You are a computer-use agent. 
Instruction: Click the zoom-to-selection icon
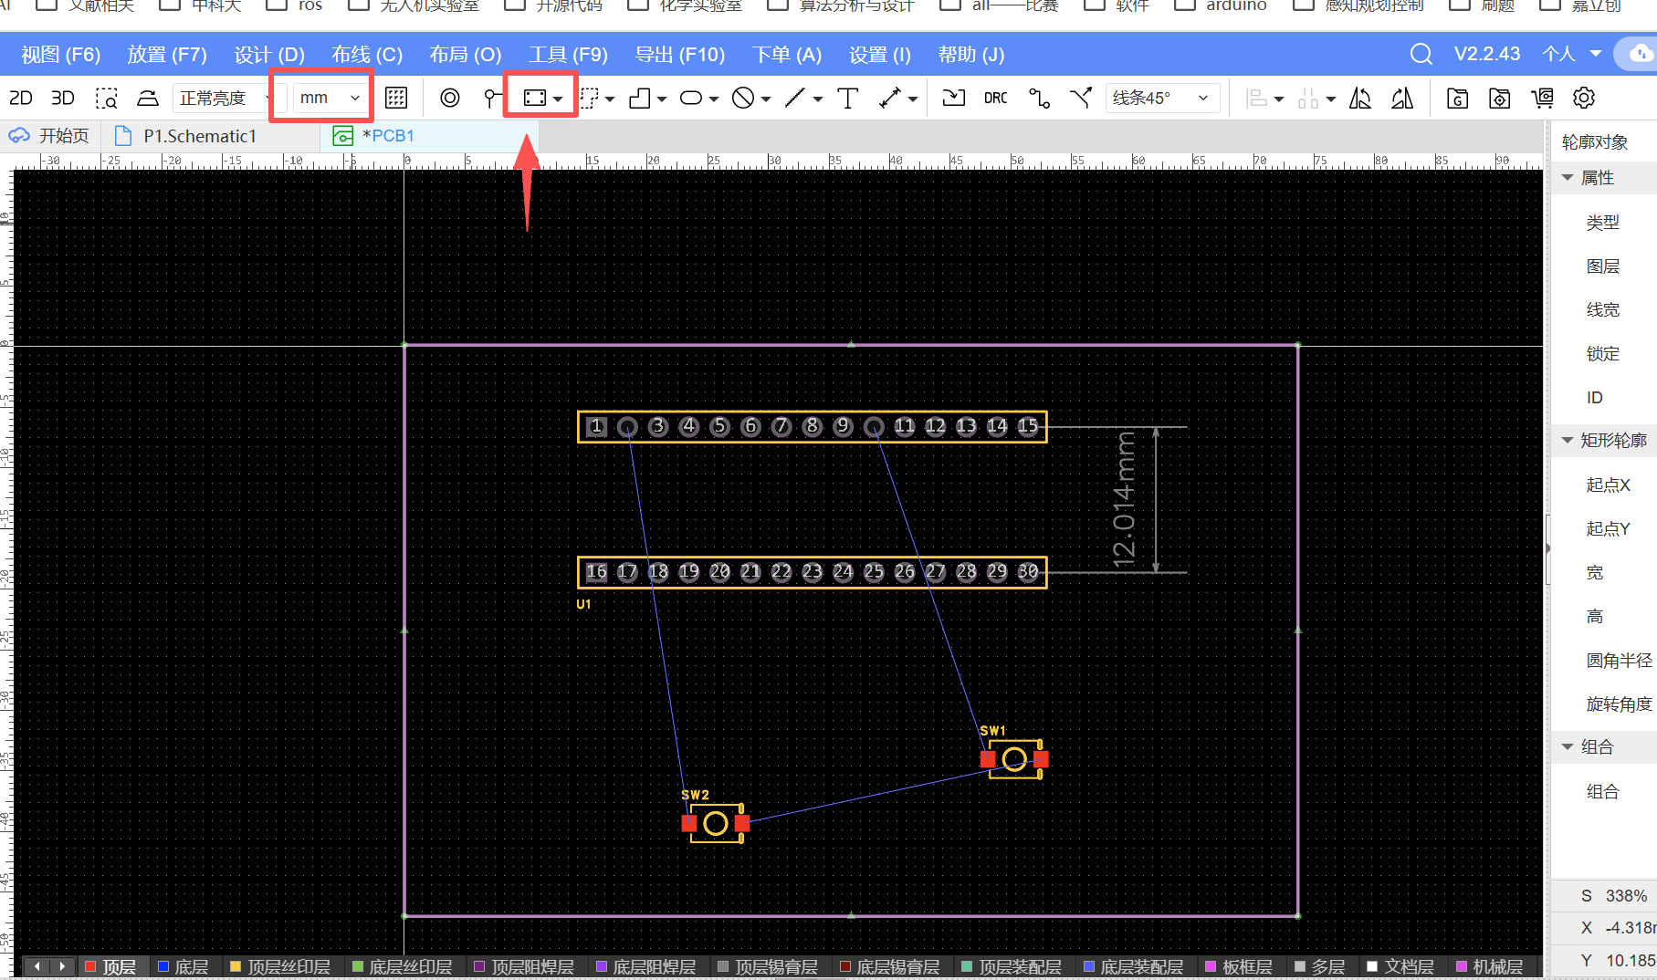[107, 99]
